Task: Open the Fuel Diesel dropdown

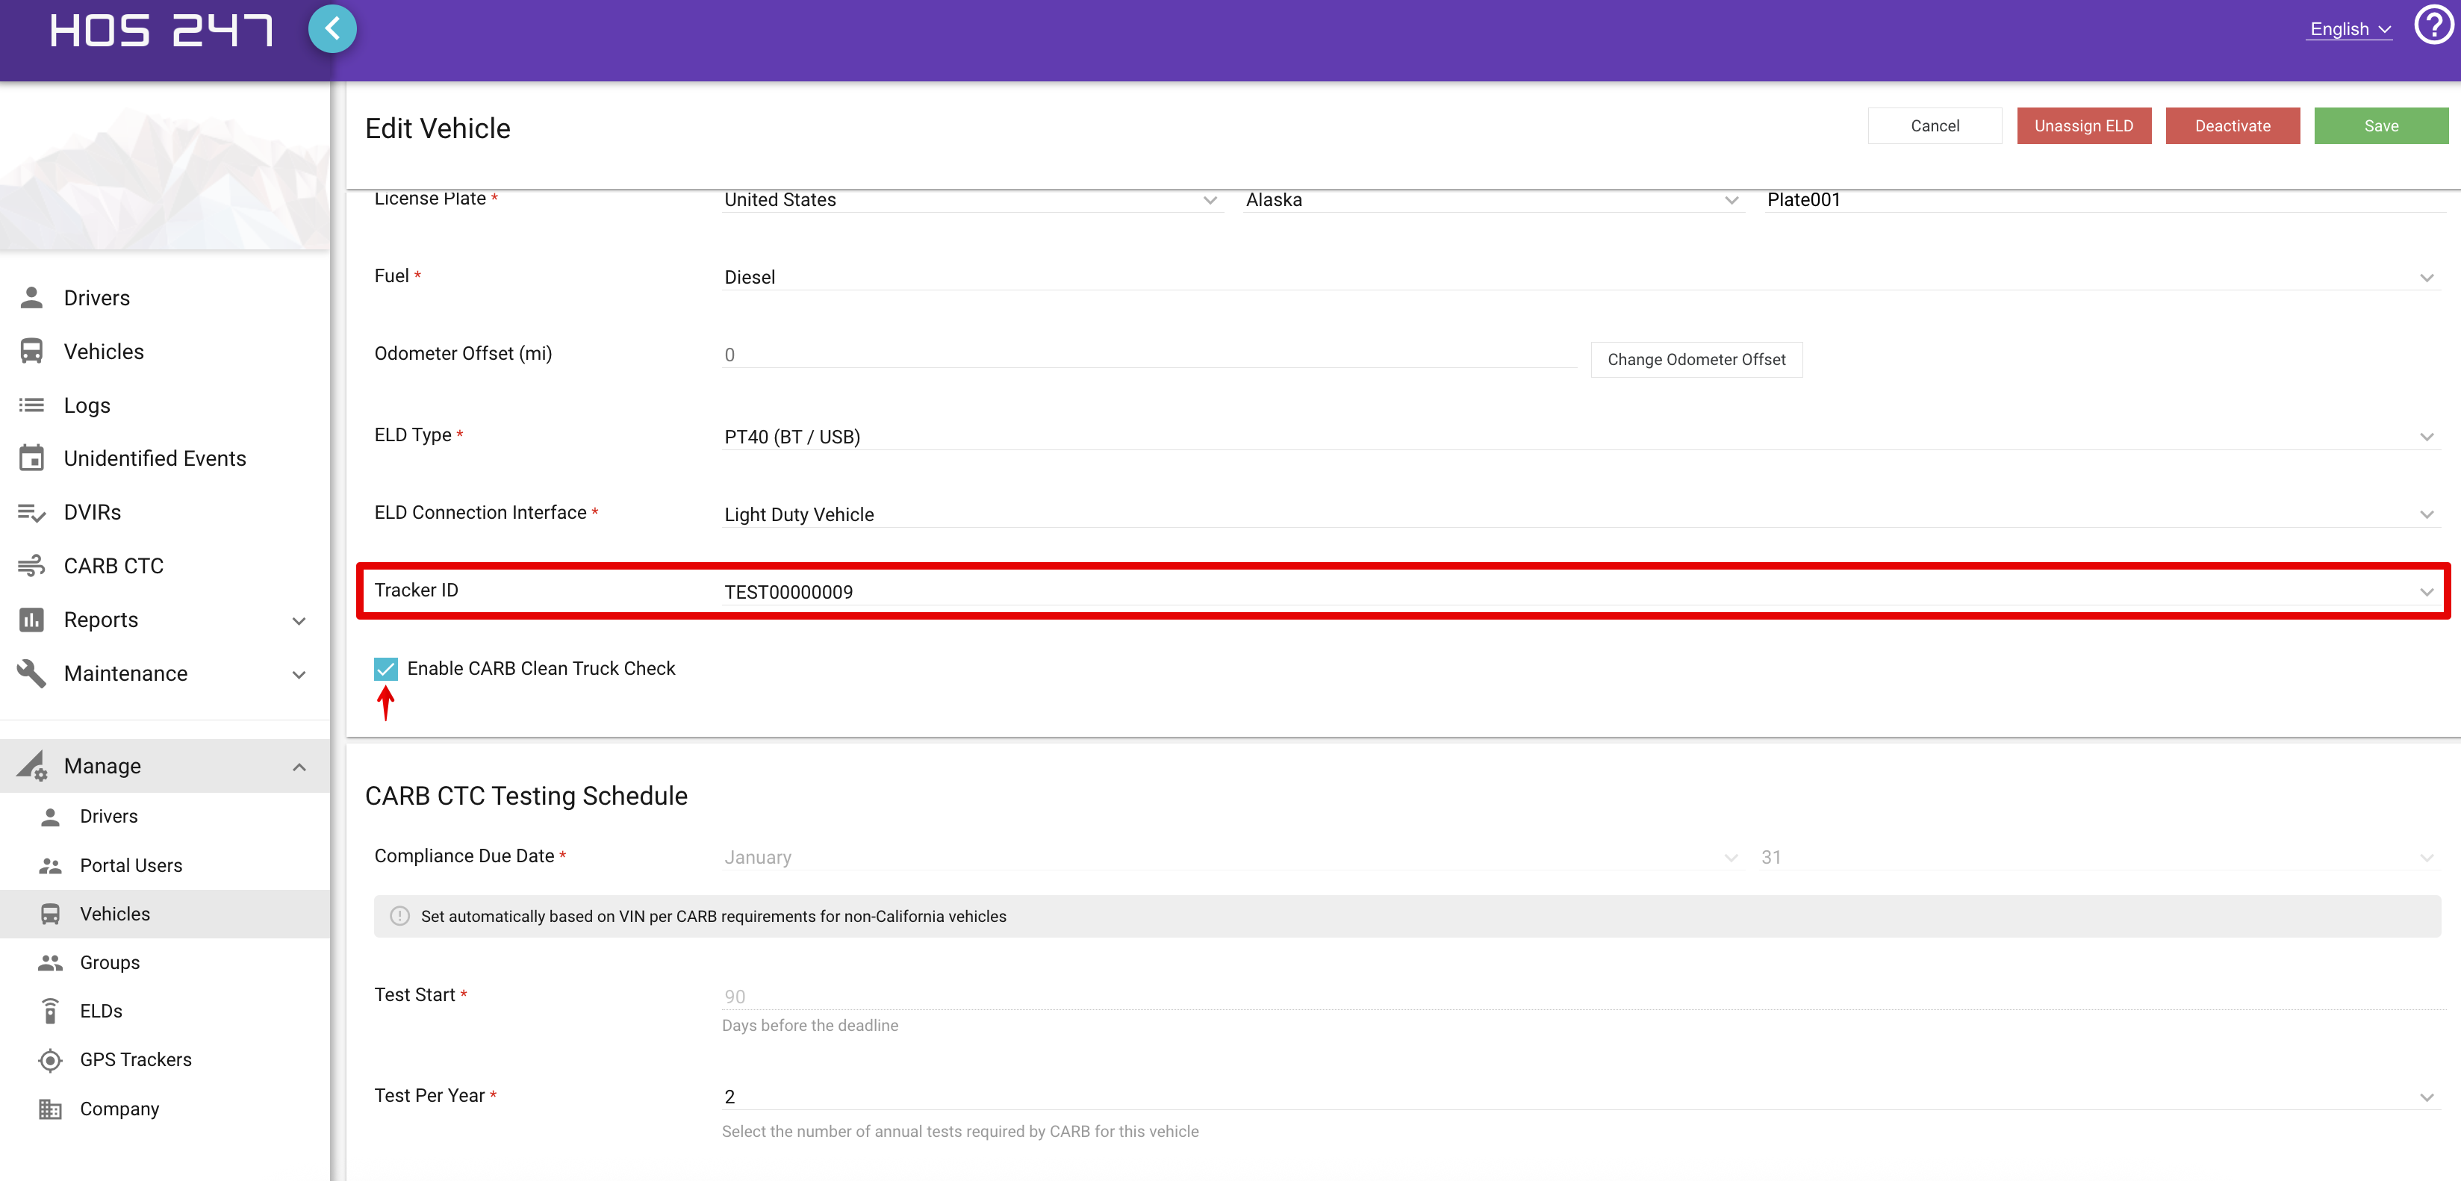Action: [1581, 277]
